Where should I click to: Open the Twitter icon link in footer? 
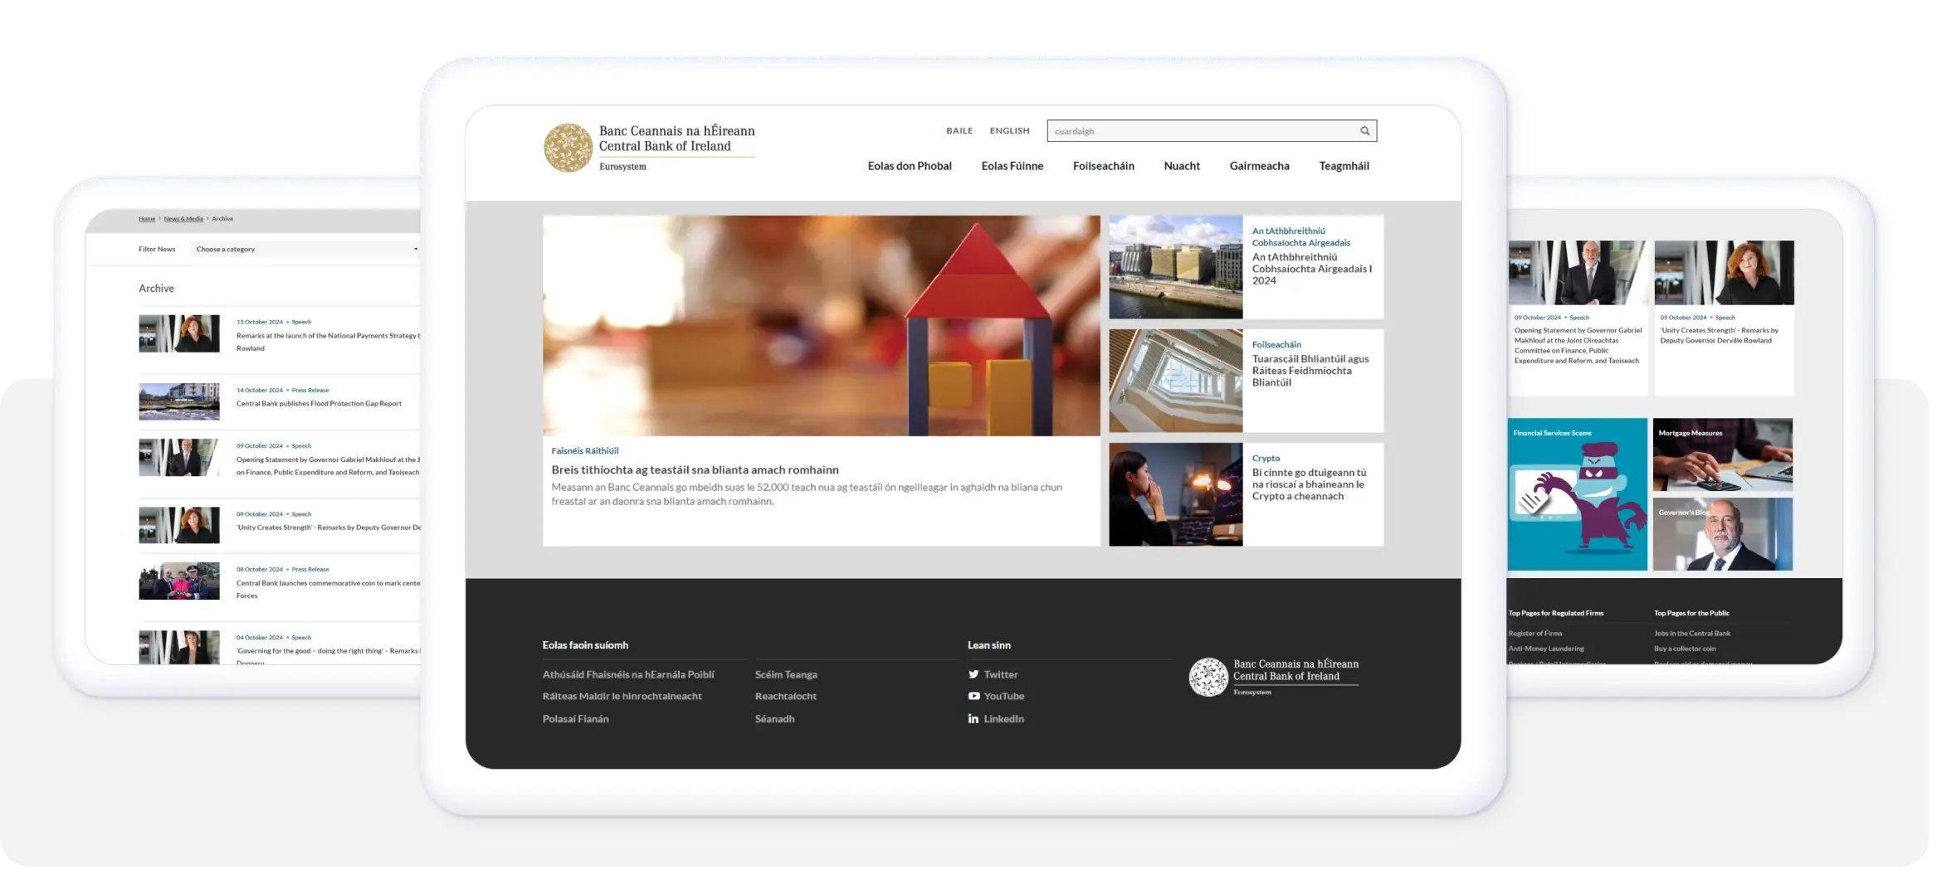973,675
